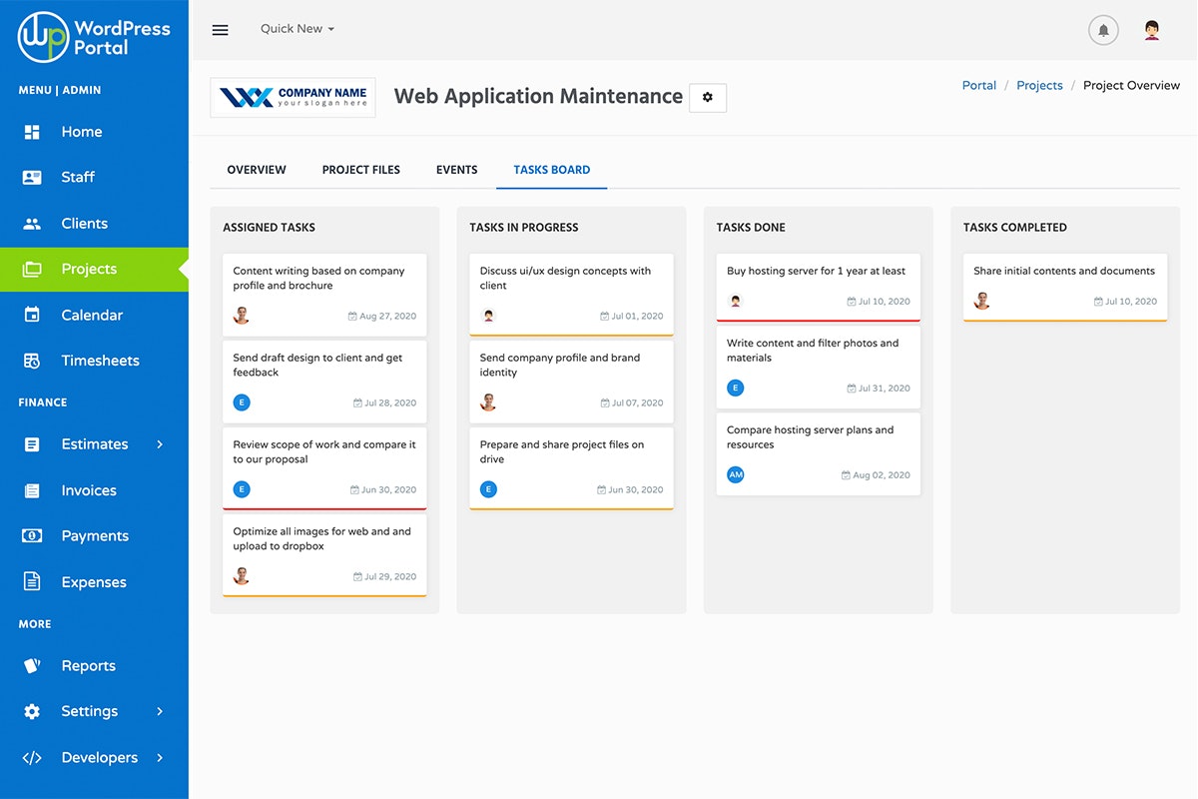Open the Payments sidebar link
Screen dimensions: 1198x799
pos(94,536)
